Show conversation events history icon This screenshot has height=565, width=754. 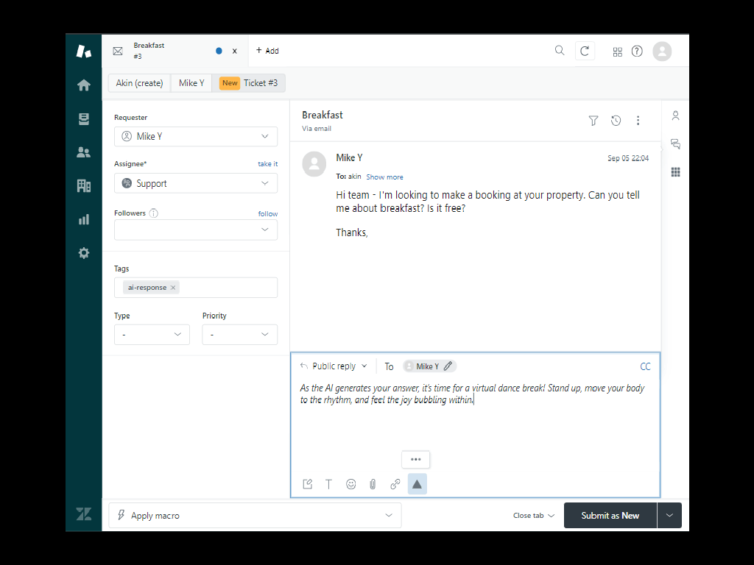click(616, 121)
